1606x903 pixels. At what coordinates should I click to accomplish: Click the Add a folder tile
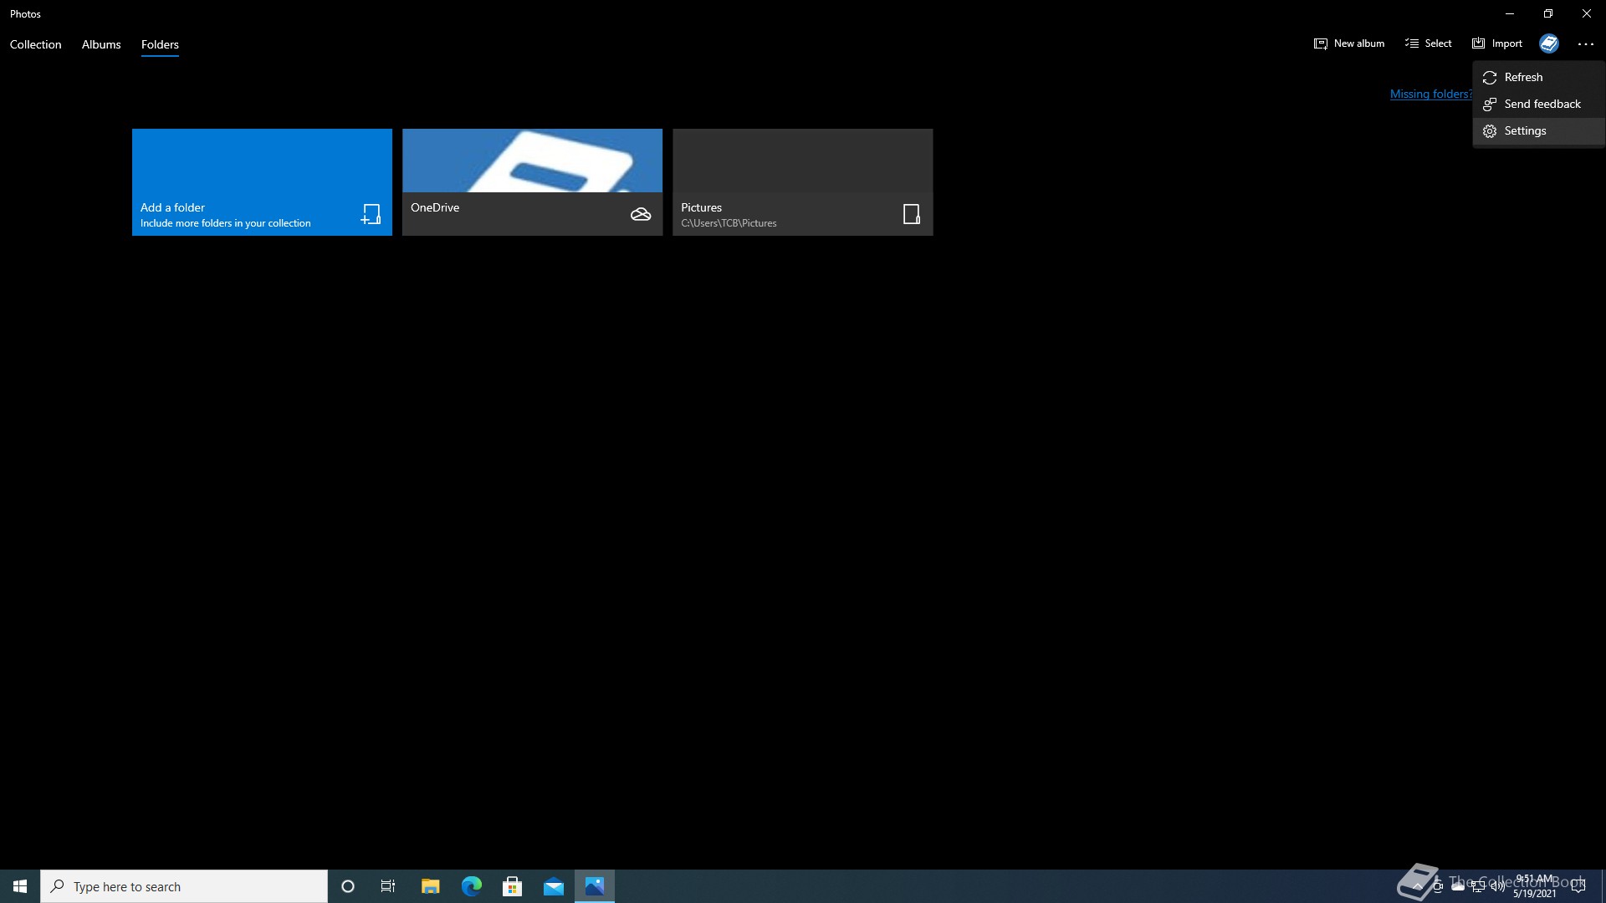click(x=262, y=181)
